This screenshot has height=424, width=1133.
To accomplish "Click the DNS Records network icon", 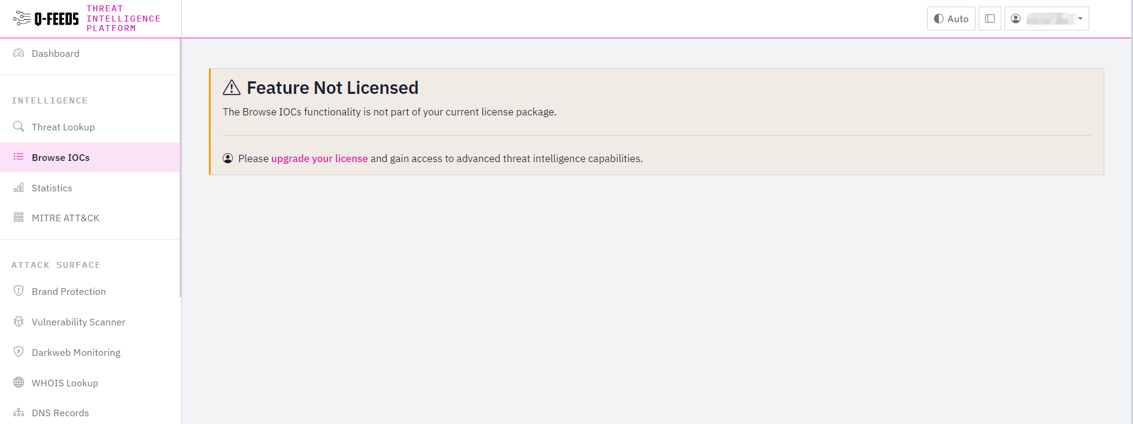I will point(19,413).
